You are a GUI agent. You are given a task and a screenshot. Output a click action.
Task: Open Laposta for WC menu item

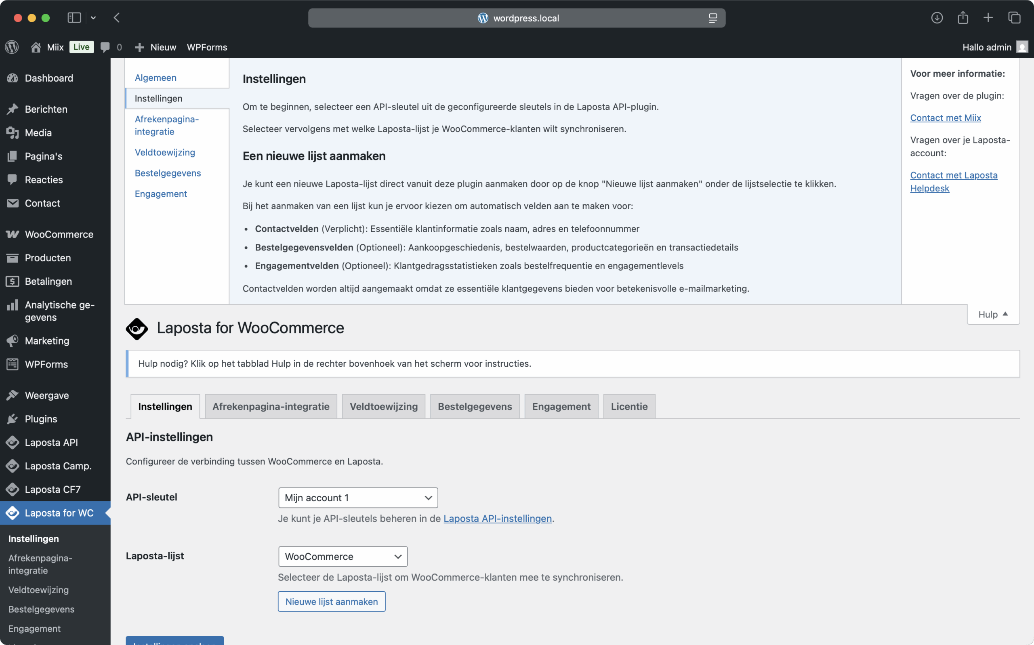point(55,513)
